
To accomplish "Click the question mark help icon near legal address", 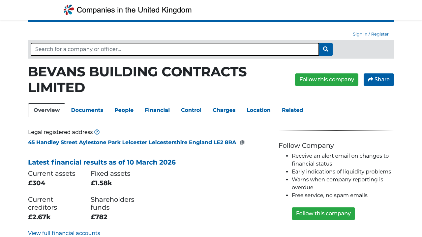I will tap(97, 132).
